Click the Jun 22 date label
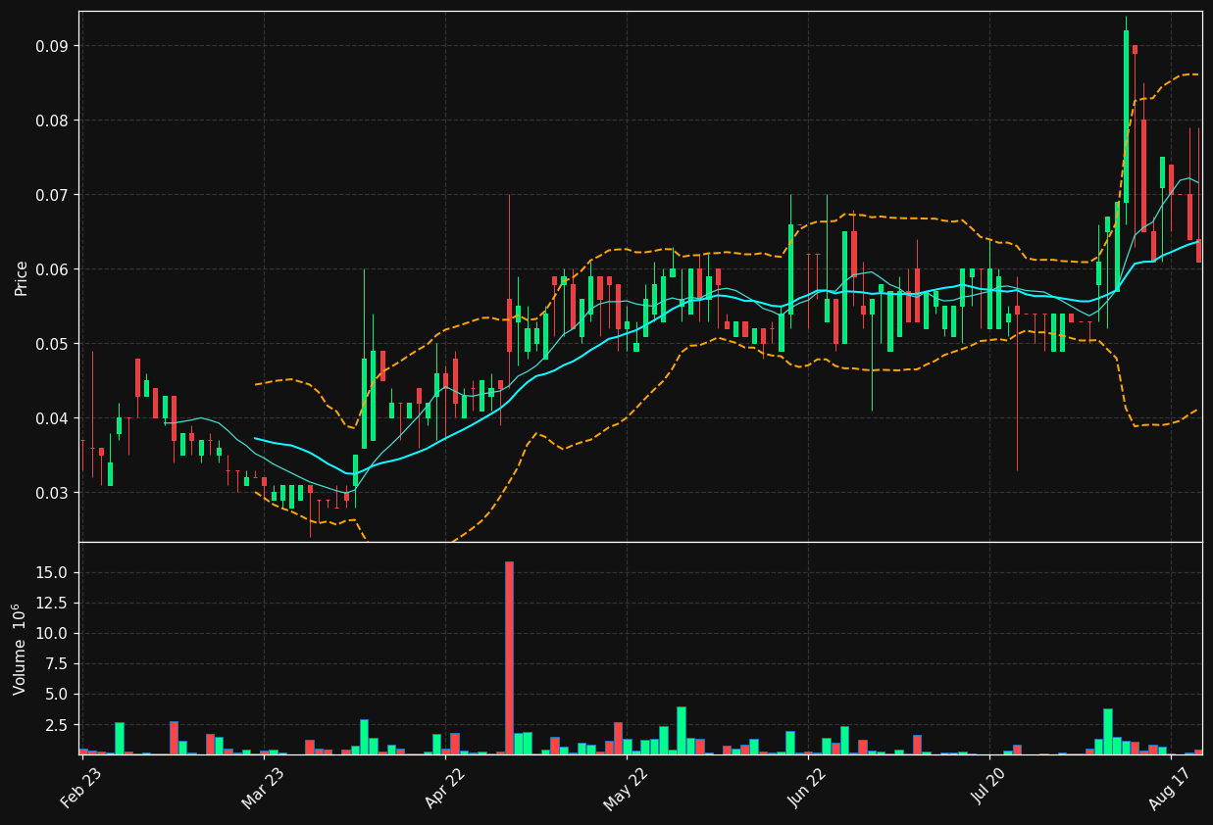 click(808, 787)
